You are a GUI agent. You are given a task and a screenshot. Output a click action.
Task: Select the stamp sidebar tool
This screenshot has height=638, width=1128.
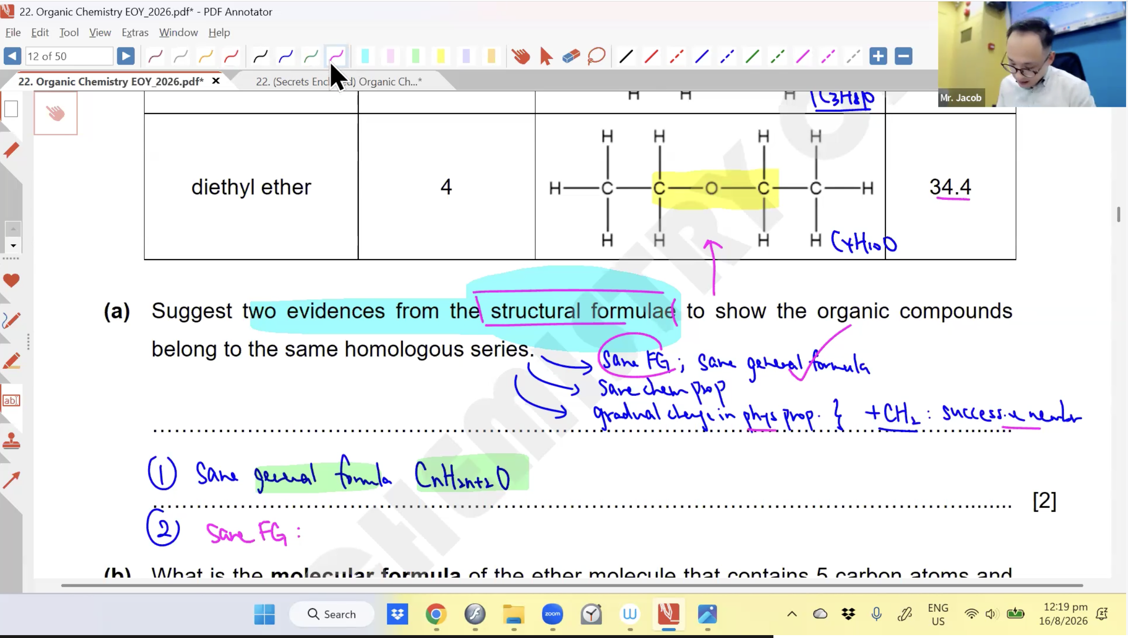(x=11, y=441)
